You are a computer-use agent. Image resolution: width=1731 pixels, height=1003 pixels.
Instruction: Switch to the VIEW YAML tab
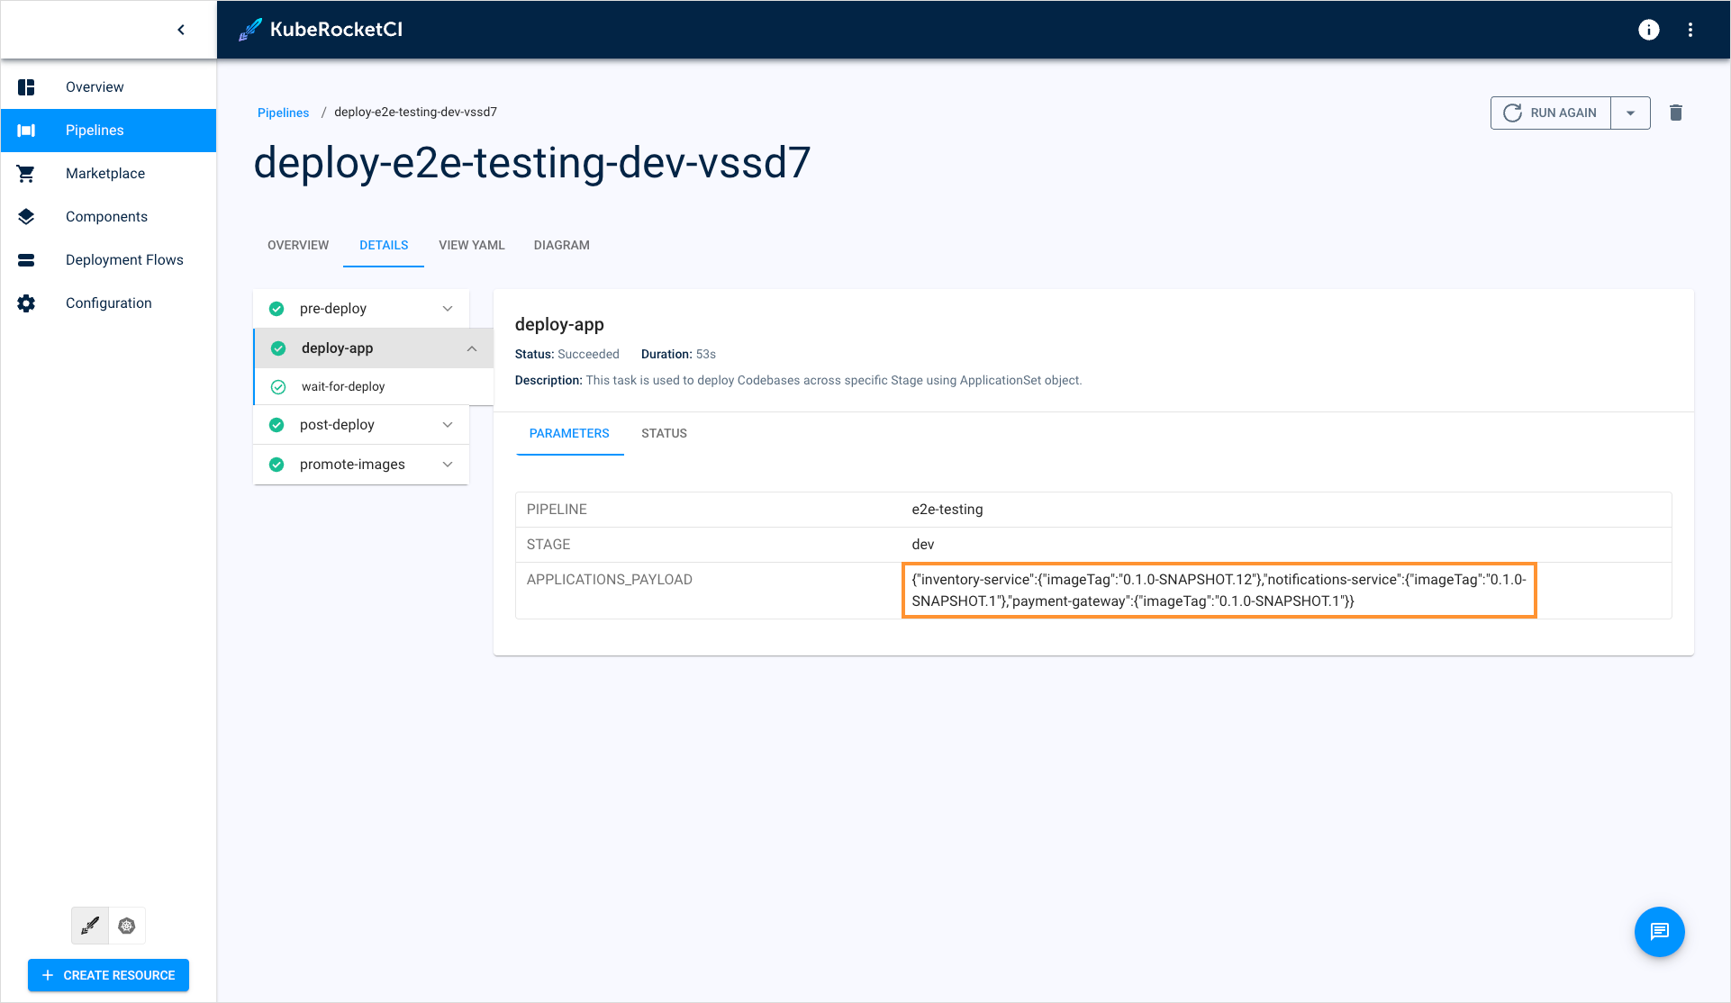coord(471,245)
